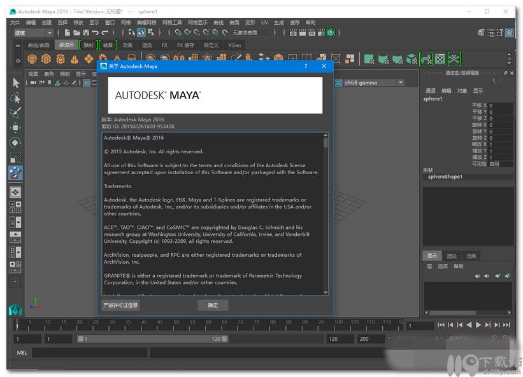Screen dimensions: 523x377
Task: Switch to the FX shelf tab
Action: point(164,45)
